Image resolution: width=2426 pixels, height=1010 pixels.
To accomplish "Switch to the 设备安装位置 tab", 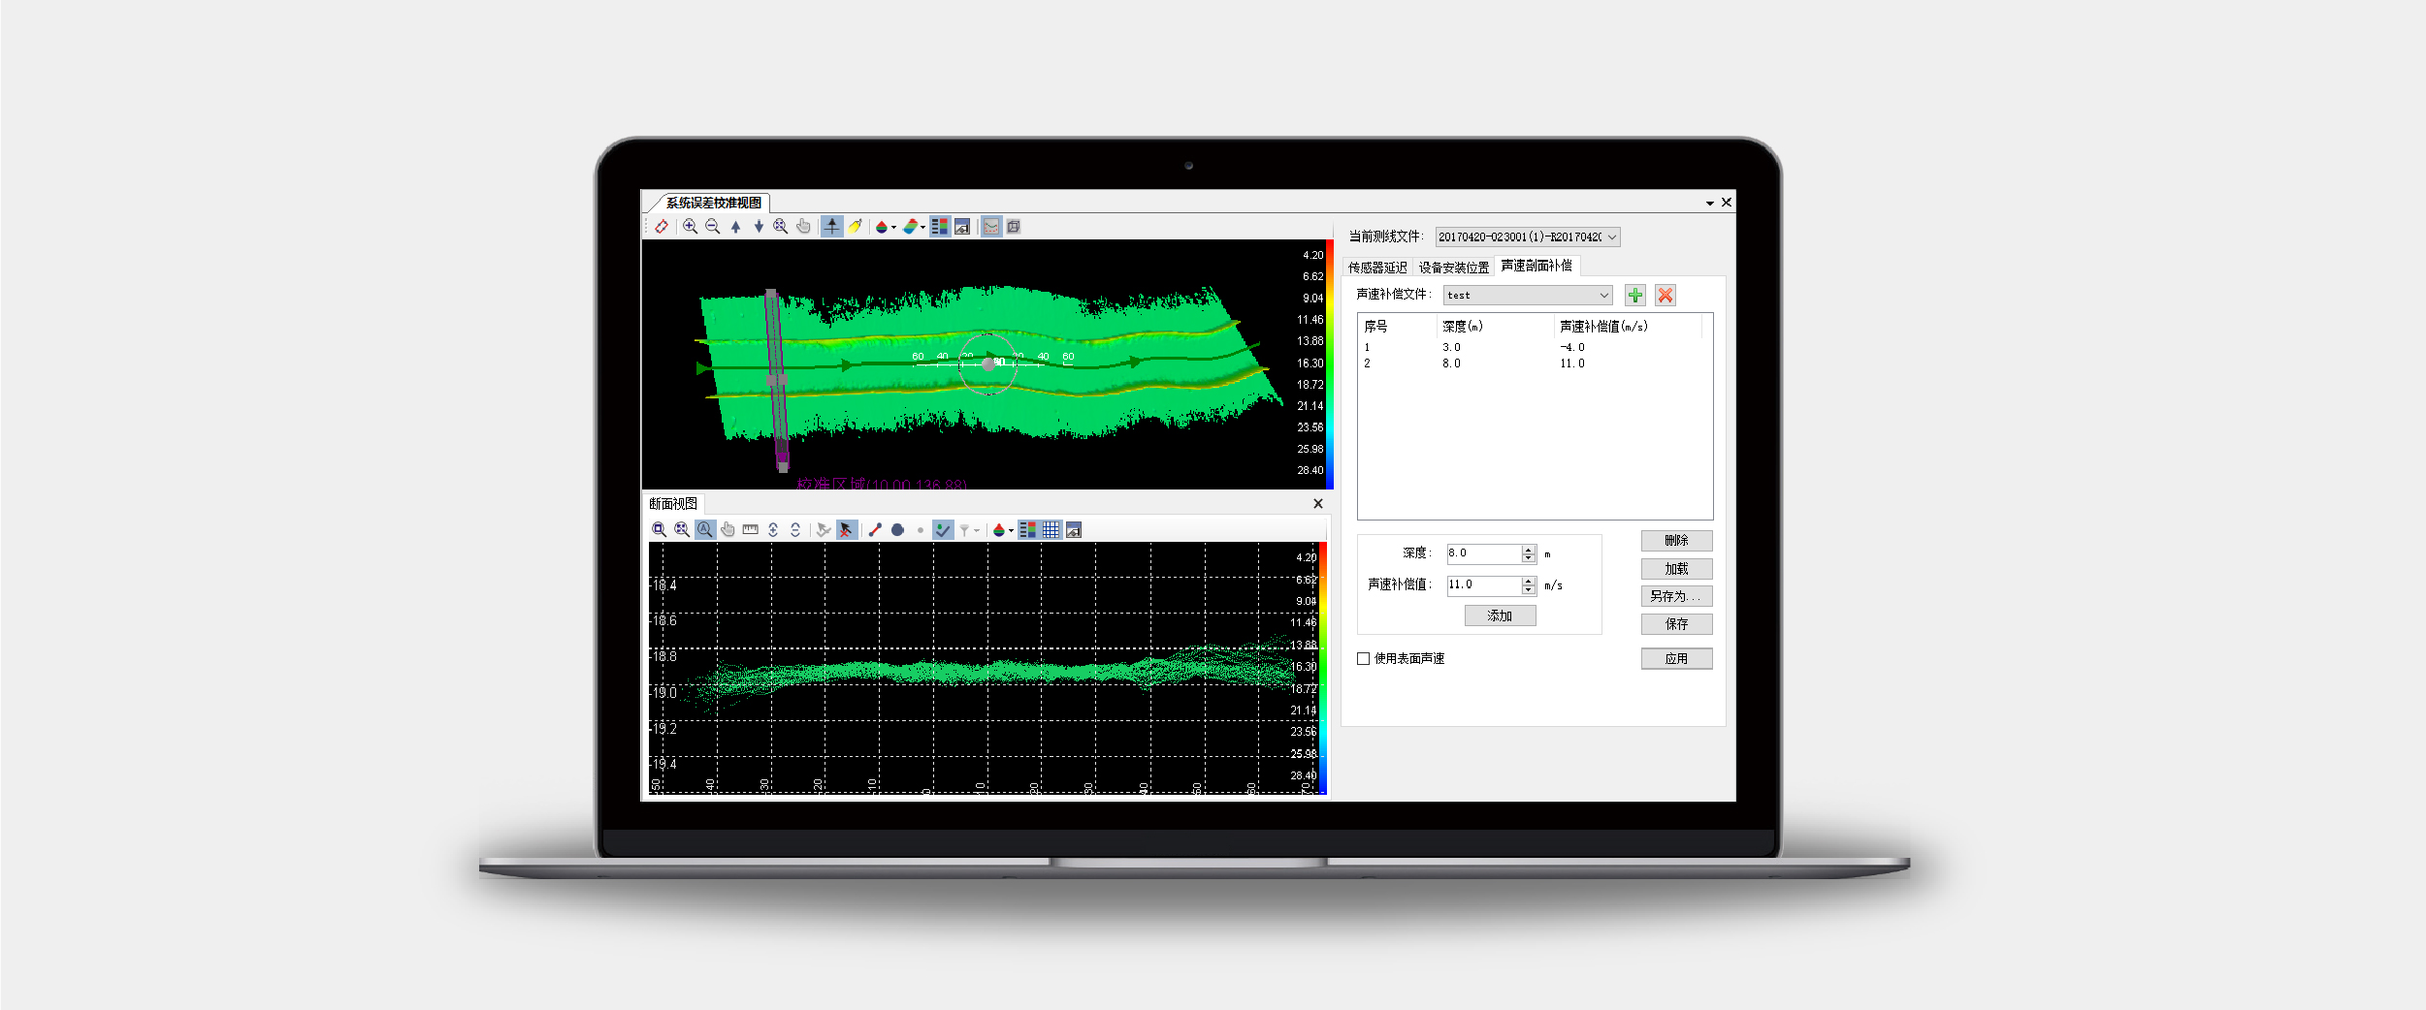I will (1453, 268).
